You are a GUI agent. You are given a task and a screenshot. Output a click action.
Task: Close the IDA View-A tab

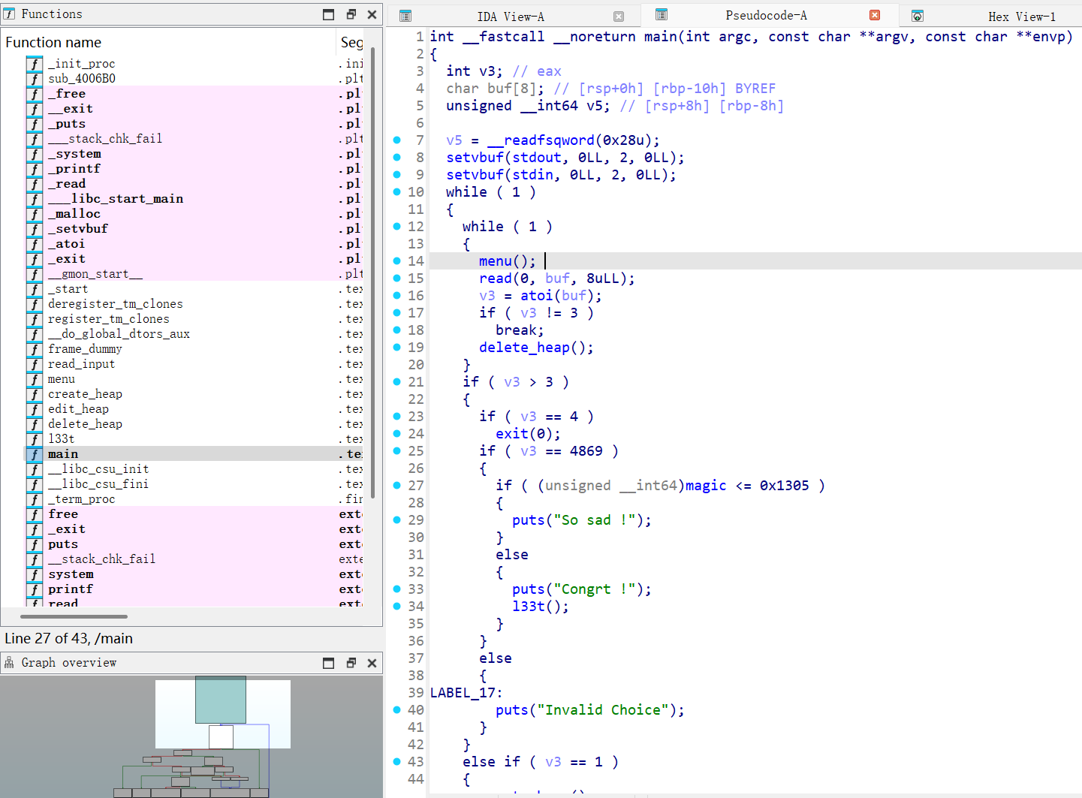(619, 17)
